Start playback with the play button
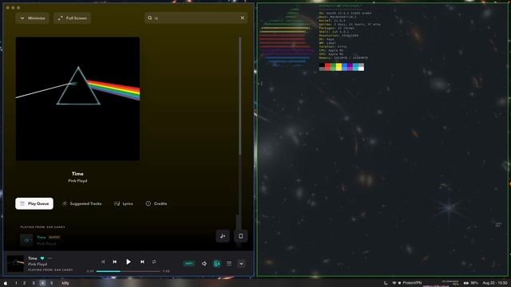 pos(129,262)
